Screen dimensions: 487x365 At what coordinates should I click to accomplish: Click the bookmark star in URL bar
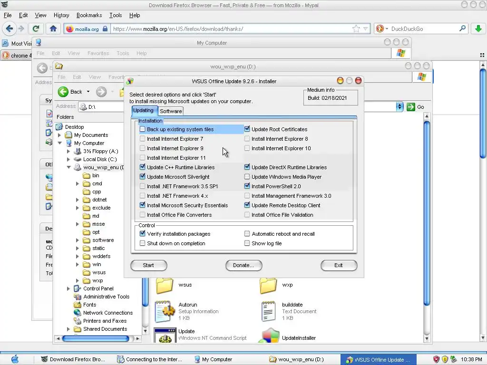(356, 29)
